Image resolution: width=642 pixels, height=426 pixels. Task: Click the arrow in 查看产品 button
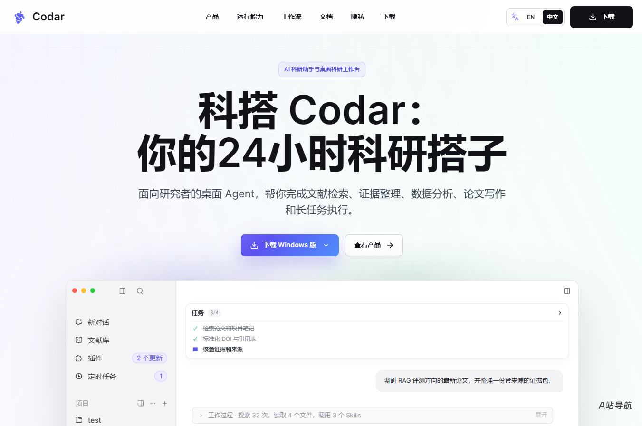click(x=390, y=245)
